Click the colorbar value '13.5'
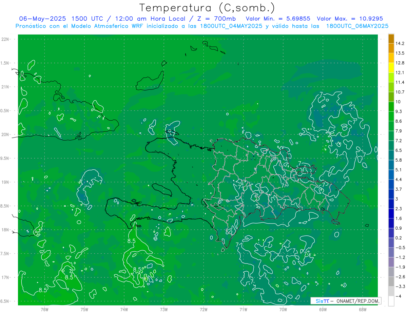The height and width of the screenshot is (314, 407). click(x=400, y=53)
